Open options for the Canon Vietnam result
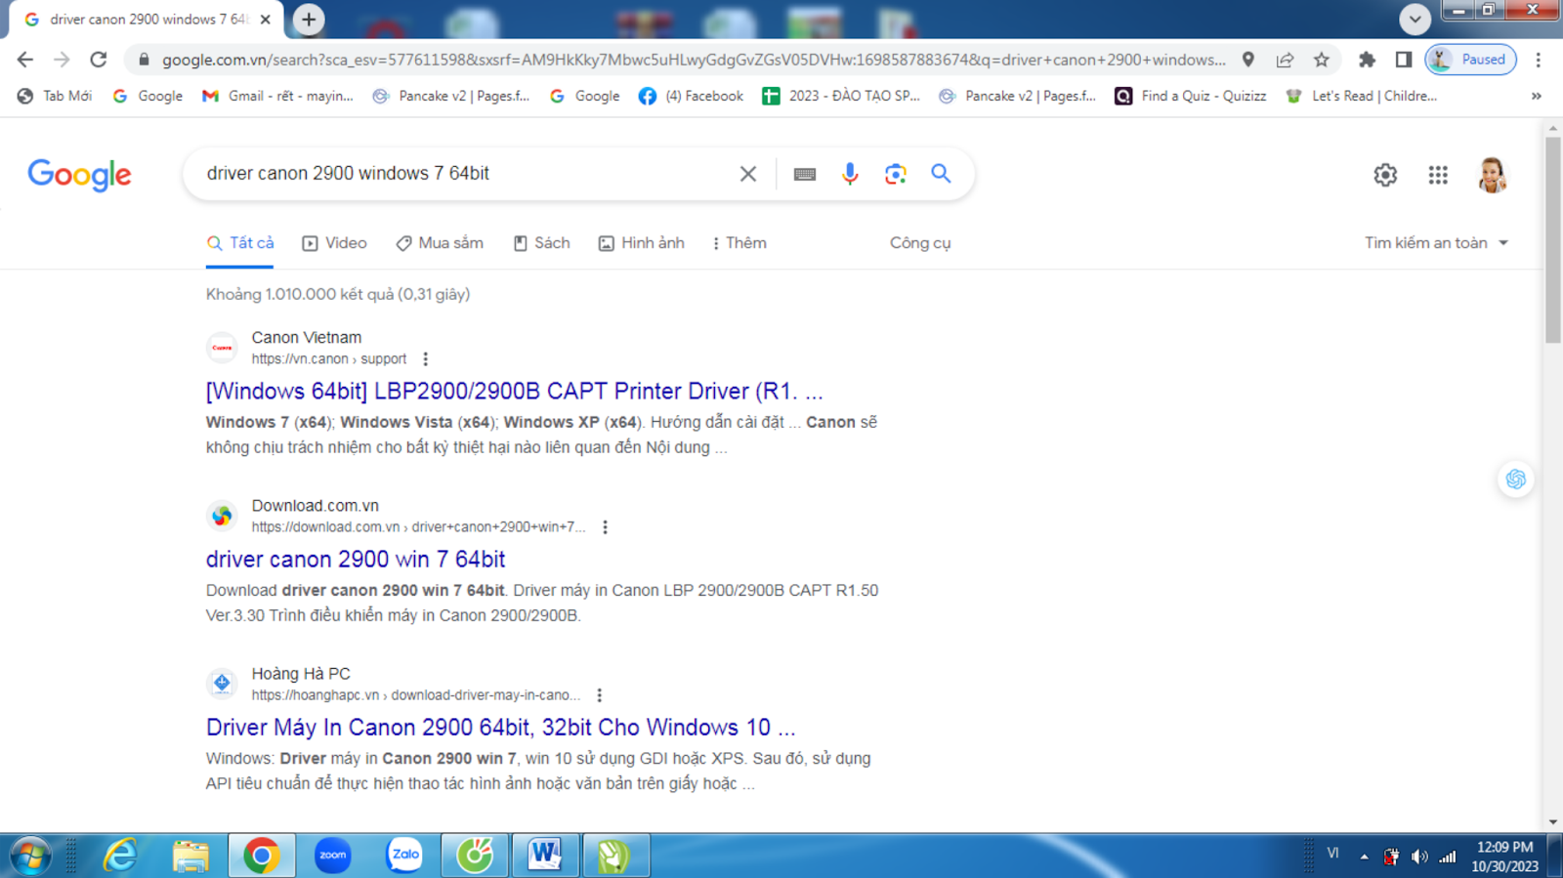Viewport: 1563px width, 878px height. [x=425, y=359]
